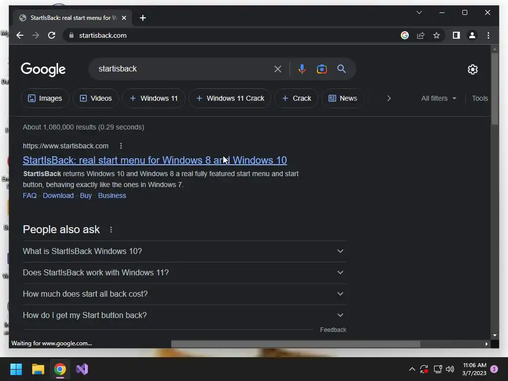Open the Tools options
The width and height of the screenshot is (508, 381).
pos(480,98)
